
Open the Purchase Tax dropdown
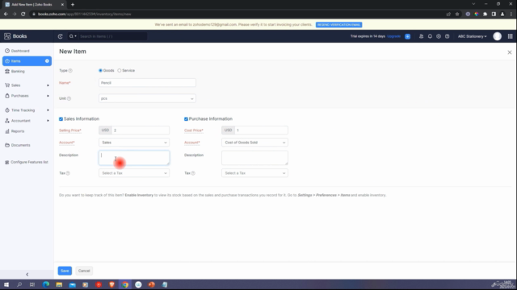254,173
